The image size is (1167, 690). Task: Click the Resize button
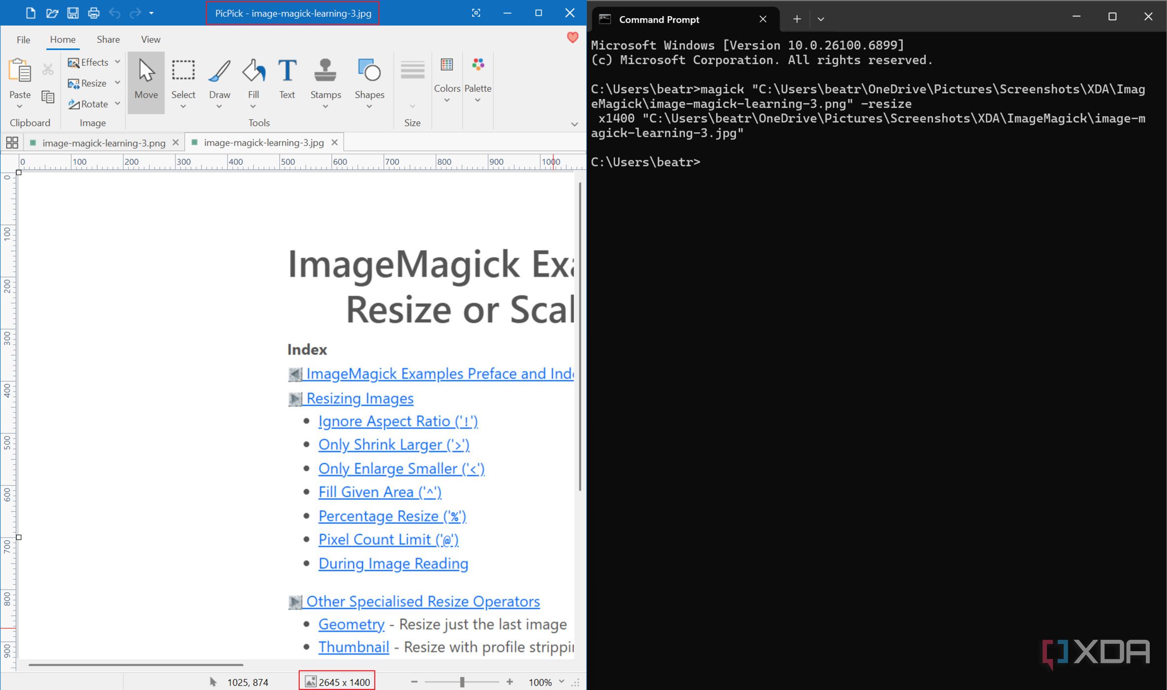point(88,83)
